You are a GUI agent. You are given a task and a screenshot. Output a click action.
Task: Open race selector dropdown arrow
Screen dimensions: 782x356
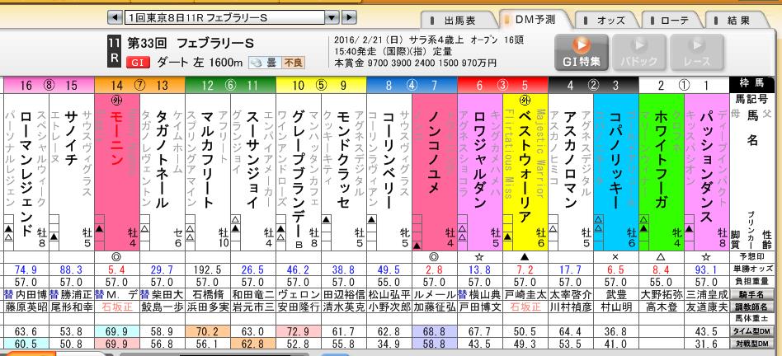[x=332, y=18]
